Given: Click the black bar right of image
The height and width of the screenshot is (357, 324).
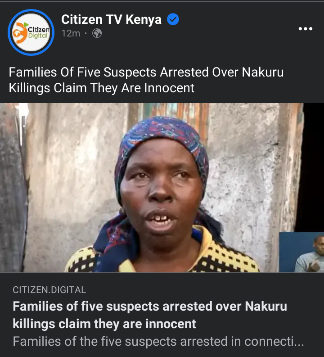Looking at the screenshot, I should (314, 167).
